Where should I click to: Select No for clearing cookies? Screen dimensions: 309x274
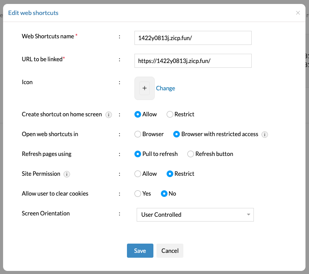tap(164, 193)
